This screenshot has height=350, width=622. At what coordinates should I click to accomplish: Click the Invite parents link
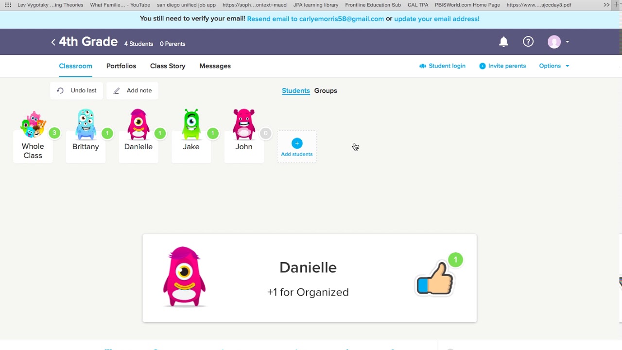(507, 66)
